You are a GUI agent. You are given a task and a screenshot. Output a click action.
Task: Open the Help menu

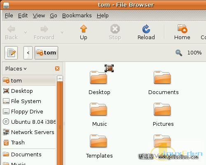pyautogui.click(x=103, y=16)
